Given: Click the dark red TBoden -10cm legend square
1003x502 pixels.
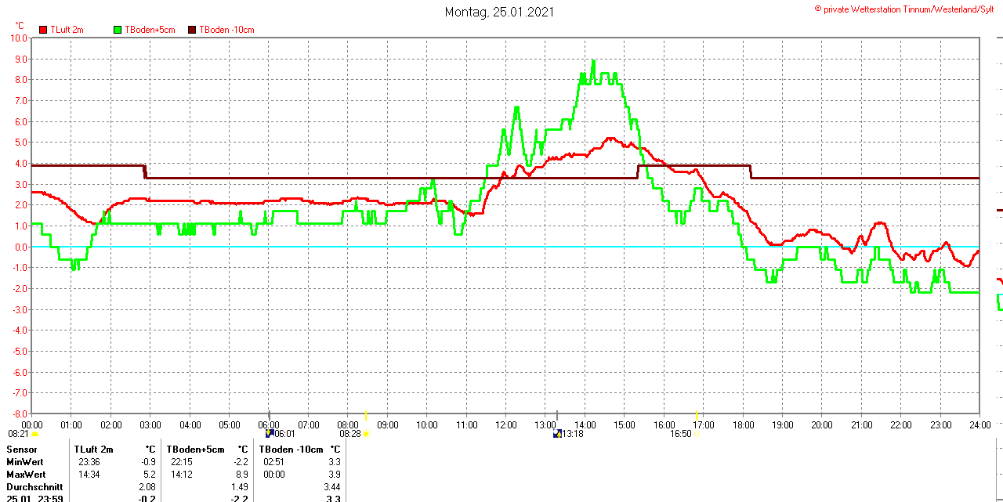Looking at the screenshot, I should point(193,30).
